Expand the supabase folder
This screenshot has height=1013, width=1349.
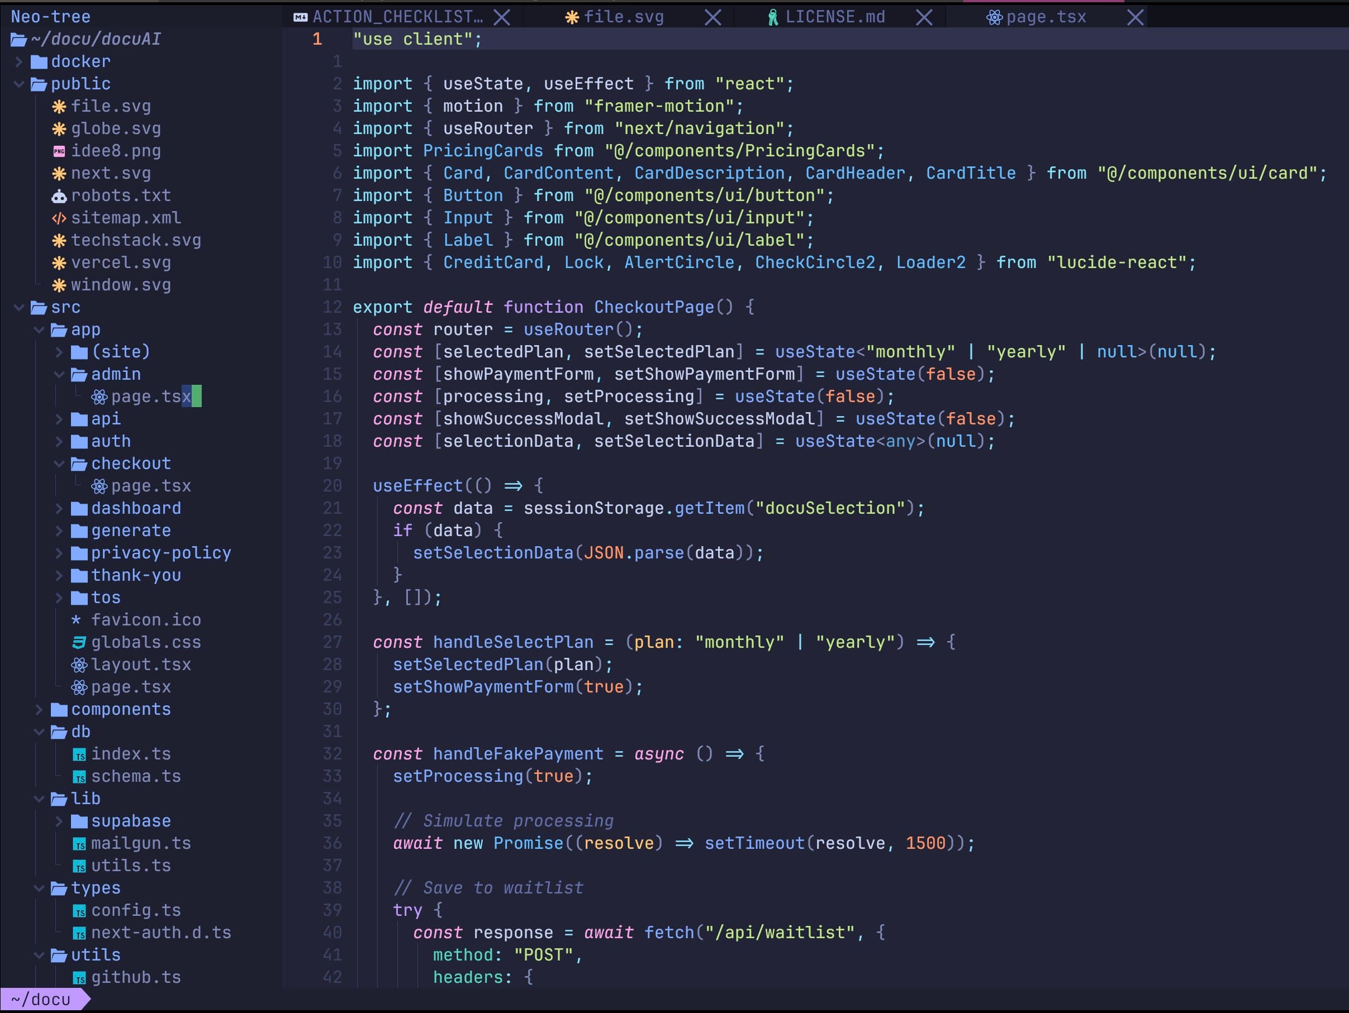coord(59,821)
